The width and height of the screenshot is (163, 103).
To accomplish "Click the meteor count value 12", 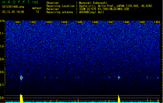I will coord(38,12).
